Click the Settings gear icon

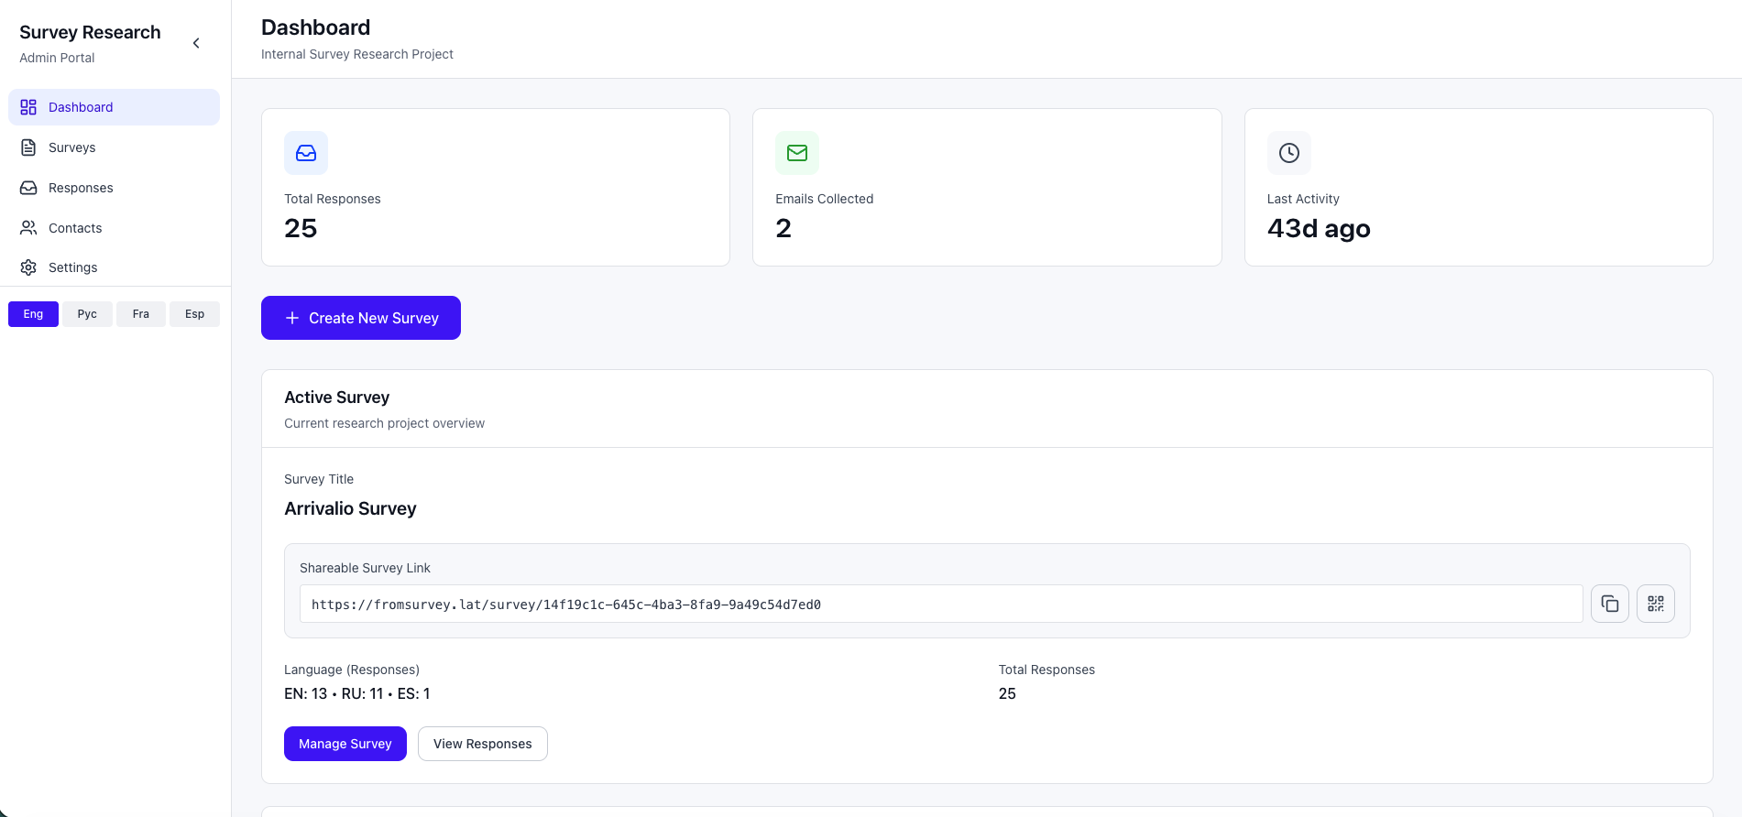click(28, 267)
